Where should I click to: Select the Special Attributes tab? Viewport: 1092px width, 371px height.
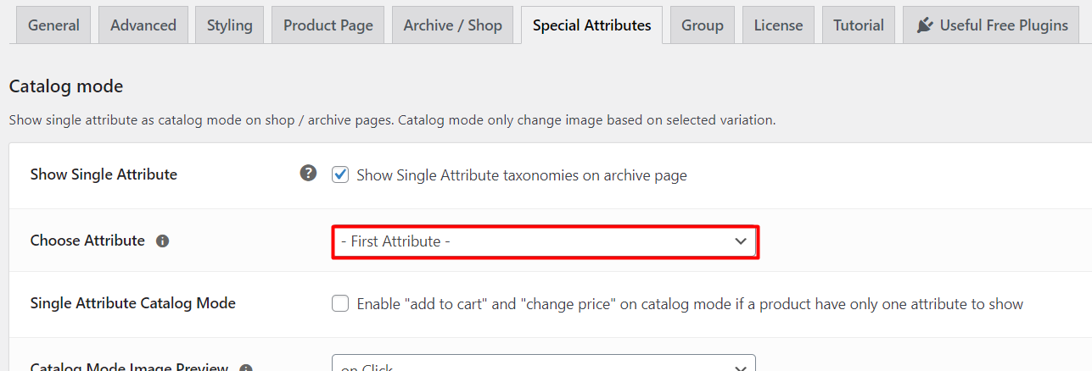click(592, 25)
